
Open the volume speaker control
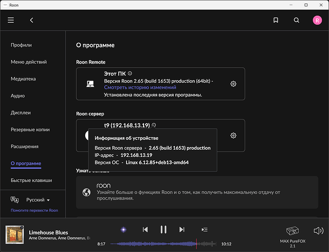(x=318, y=231)
